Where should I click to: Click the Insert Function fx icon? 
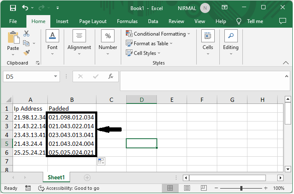pos(111,77)
